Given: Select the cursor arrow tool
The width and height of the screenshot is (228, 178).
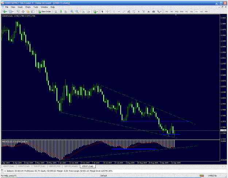Looking at the screenshot, I should (103, 11).
